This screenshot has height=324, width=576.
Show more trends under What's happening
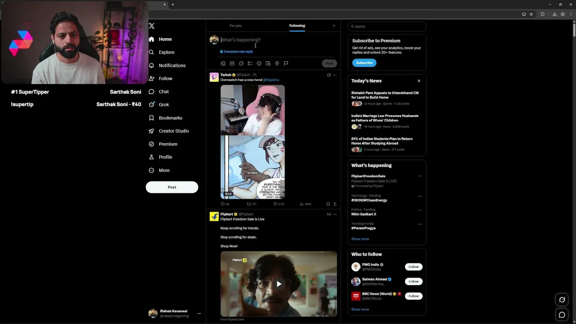360,239
